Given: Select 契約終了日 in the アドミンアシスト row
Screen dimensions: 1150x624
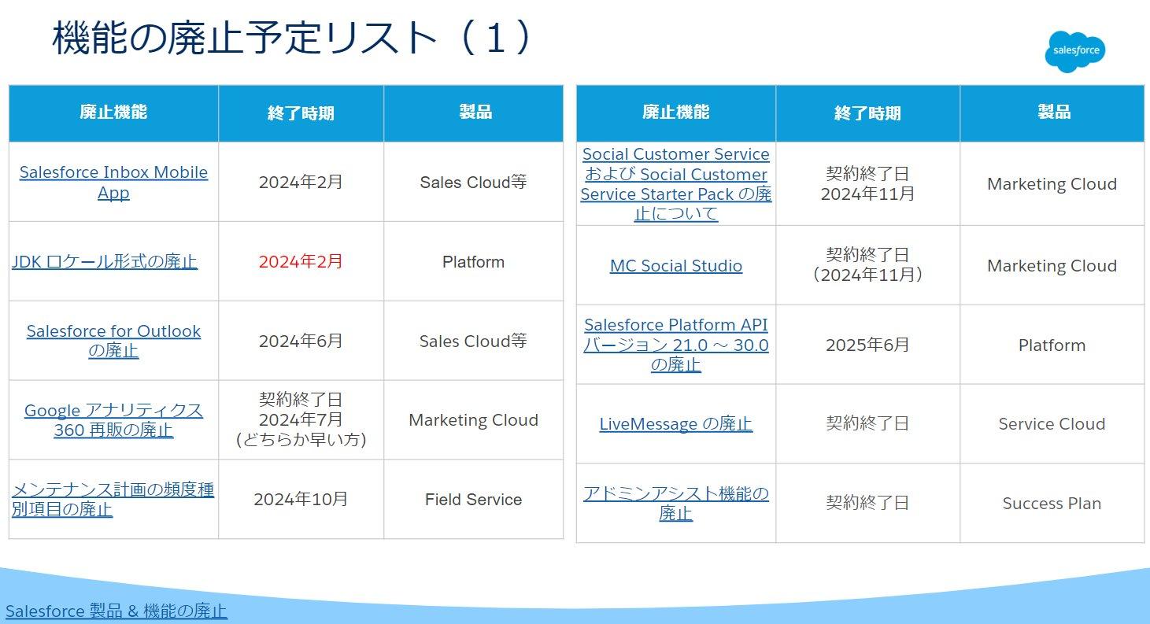Looking at the screenshot, I should tap(867, 503).
